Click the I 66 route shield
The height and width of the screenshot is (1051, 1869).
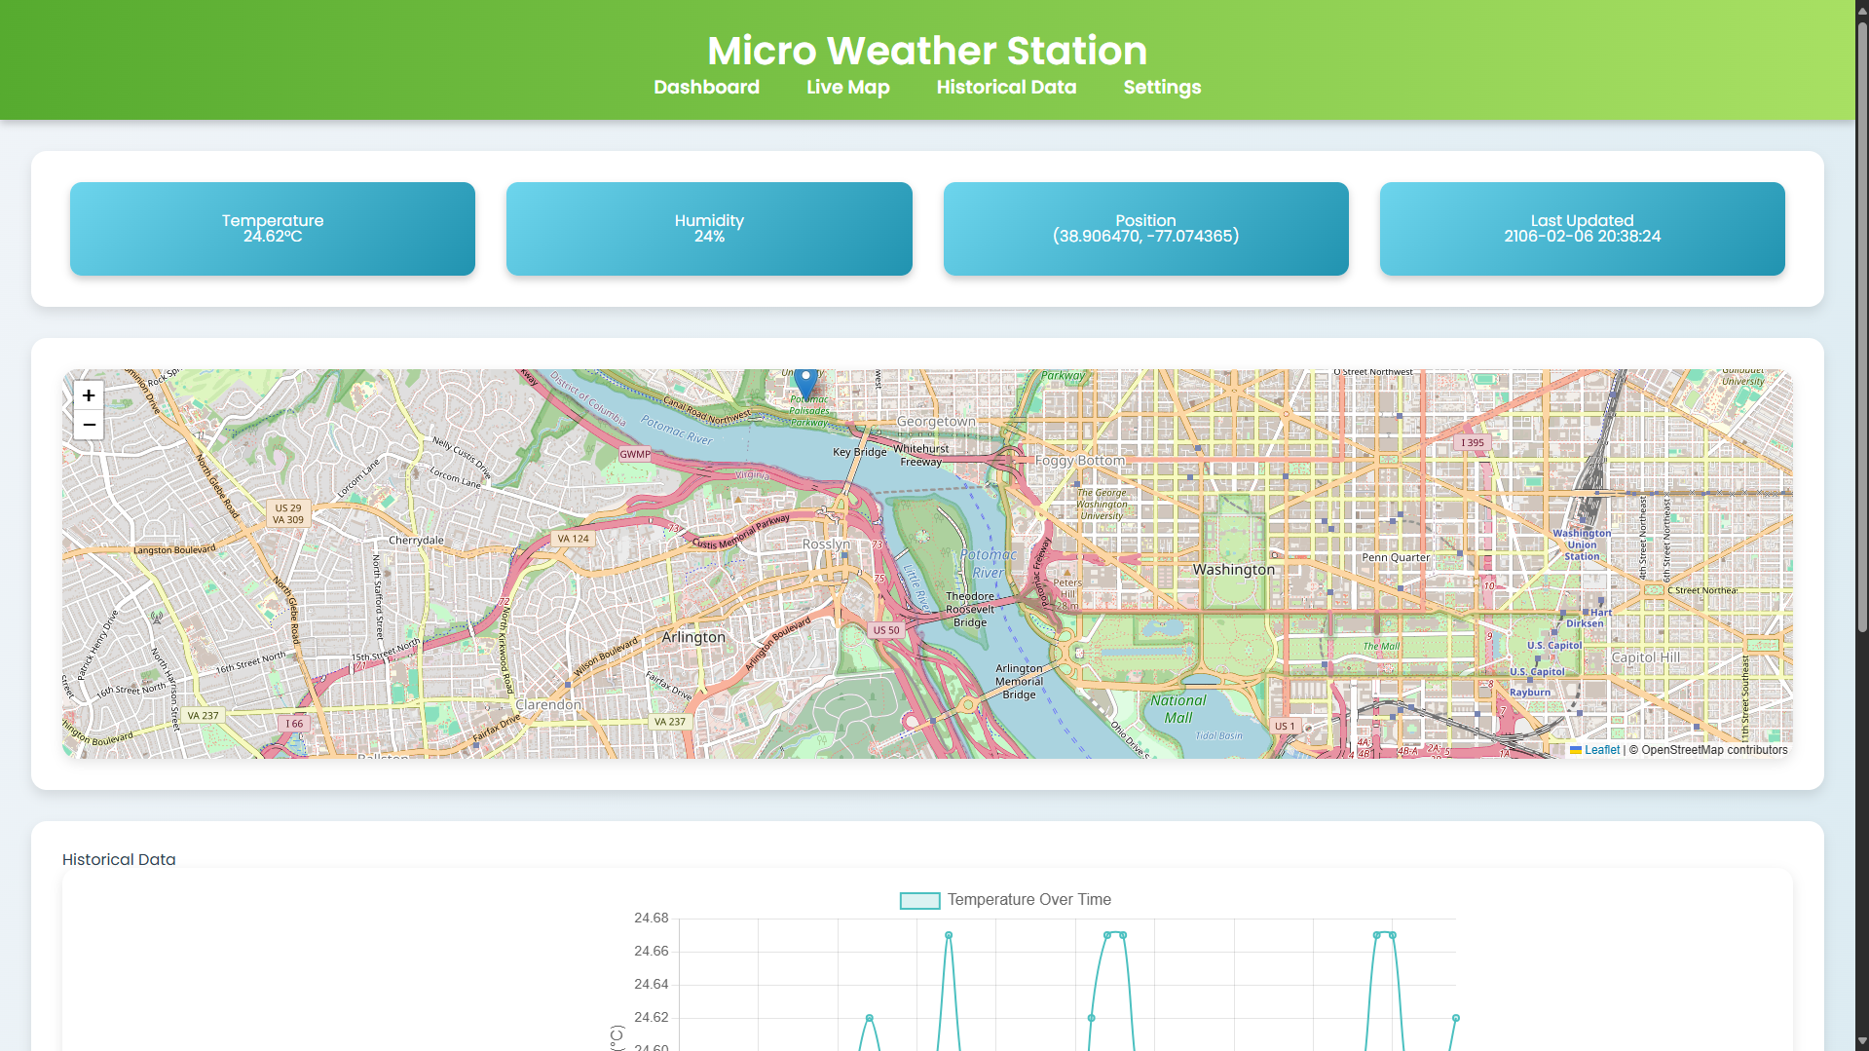tap(294, 724)
